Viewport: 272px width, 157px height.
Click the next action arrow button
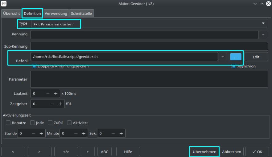pyautogui.click(x=39, y=152)
